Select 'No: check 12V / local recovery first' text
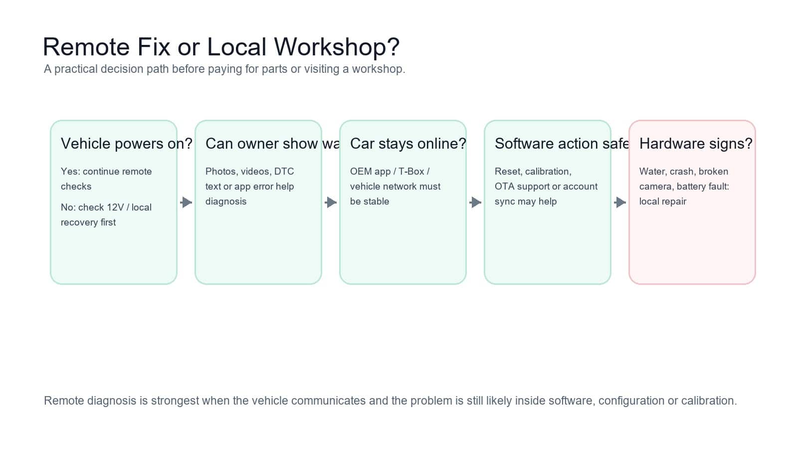This screenshot has height=449, width=798. tap(106, 215)
